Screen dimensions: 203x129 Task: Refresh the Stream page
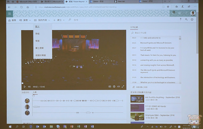[x=21, y=7]
